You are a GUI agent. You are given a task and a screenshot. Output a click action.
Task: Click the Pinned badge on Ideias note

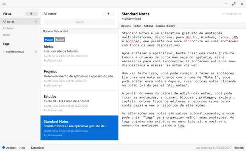49,40
